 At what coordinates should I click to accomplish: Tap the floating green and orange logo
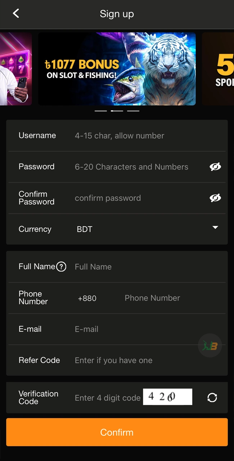click(210, 346)
